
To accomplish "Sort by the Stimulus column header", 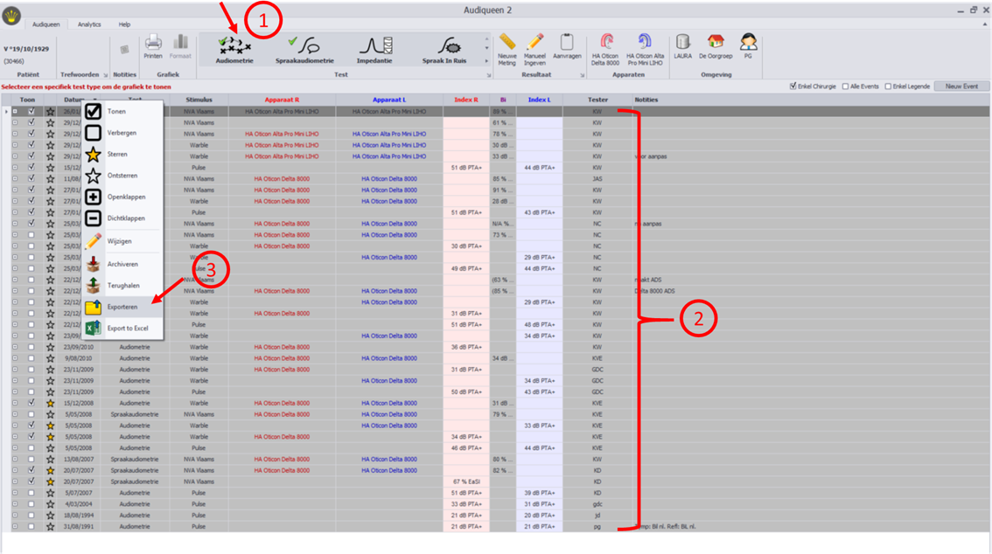I will [199, 100].
